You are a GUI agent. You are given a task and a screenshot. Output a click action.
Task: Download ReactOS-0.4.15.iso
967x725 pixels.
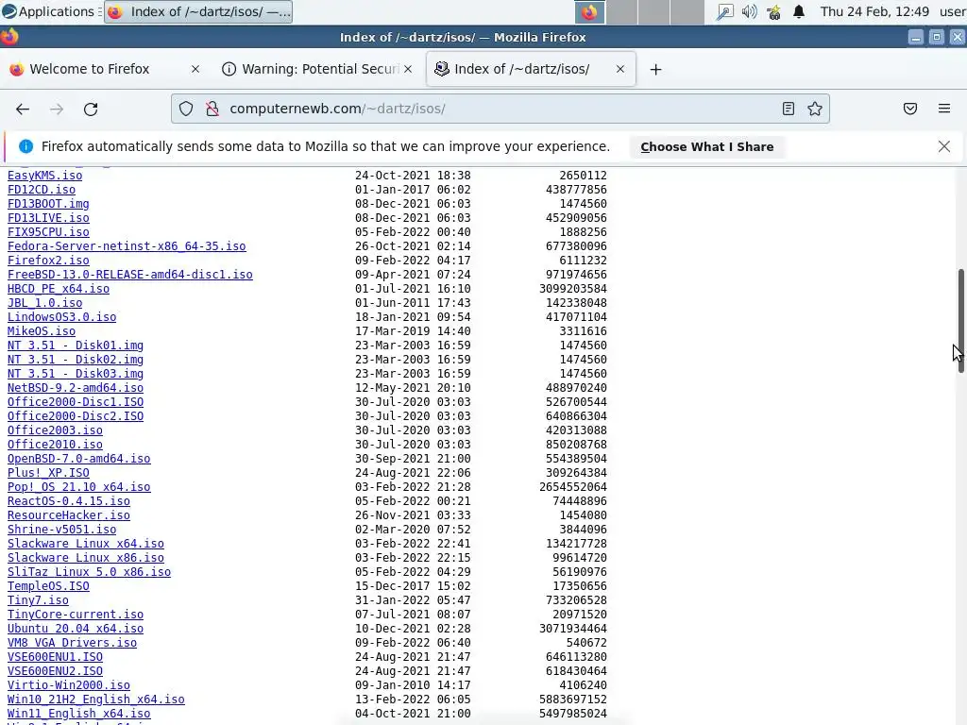[x=68, y=502]
